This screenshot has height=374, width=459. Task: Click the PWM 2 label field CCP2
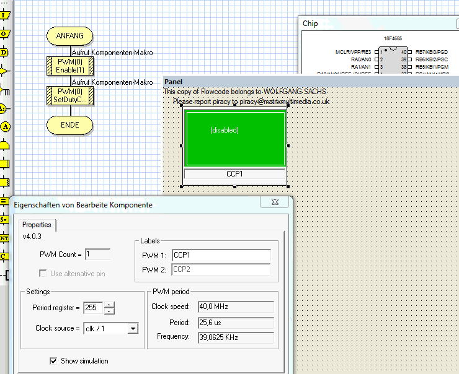pos(221,269)
